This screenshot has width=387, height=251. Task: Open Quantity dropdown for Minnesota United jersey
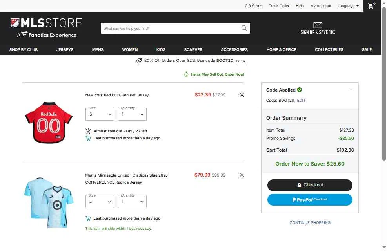(x=132, y=201)
